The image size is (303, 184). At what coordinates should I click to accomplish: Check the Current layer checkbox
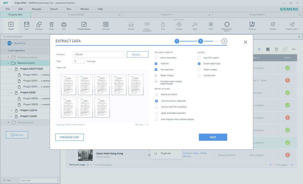coord(199,76)
